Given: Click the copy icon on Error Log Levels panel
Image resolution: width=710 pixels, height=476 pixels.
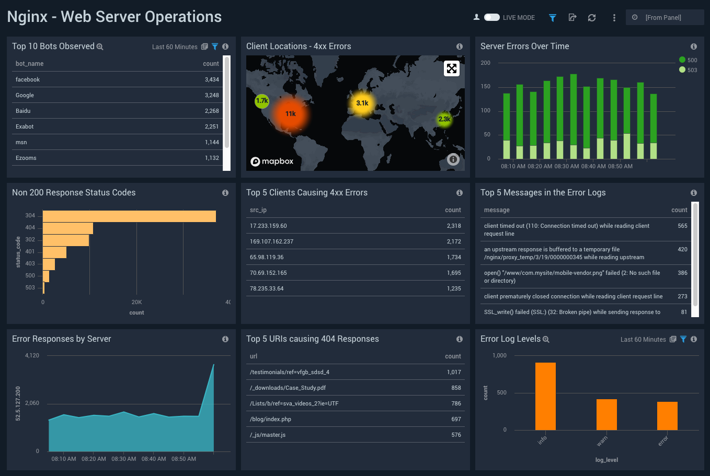Looking at the screenshot, I should click(x=673, y=339).
